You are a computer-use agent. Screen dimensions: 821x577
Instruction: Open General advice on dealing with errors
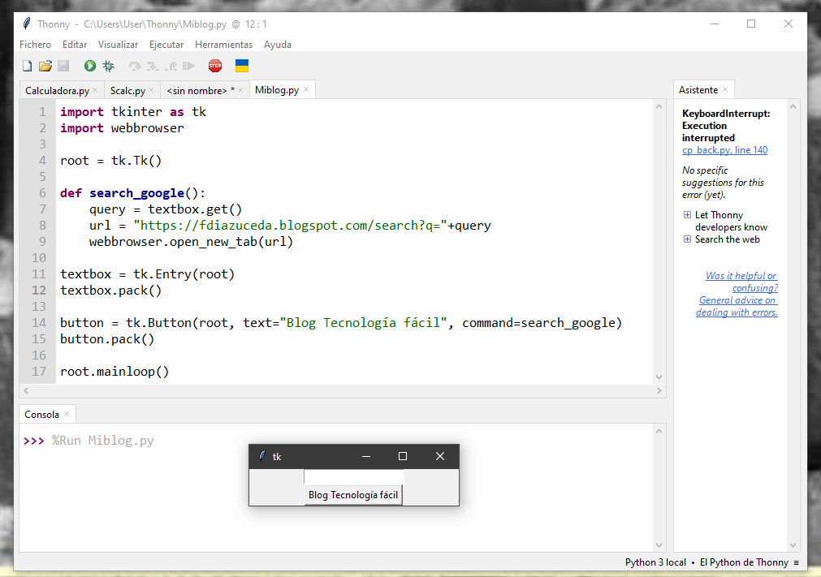pyautogui.click(x=737, y=306)
